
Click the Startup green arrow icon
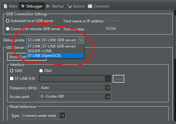click(48, 6)
